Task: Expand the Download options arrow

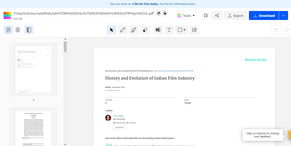Action: coord(283,16)
